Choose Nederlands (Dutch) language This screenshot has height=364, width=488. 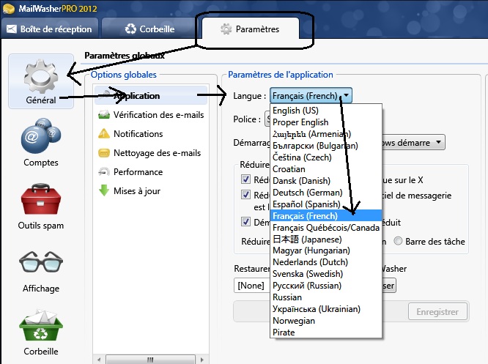[326, 262]
